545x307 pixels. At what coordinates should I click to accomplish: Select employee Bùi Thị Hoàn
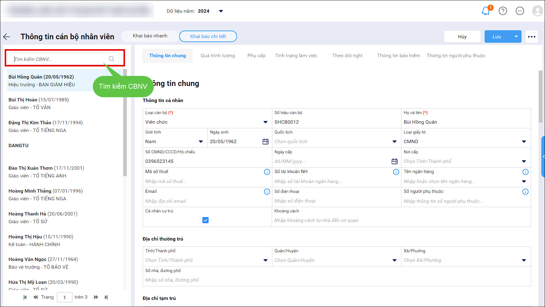65,104
